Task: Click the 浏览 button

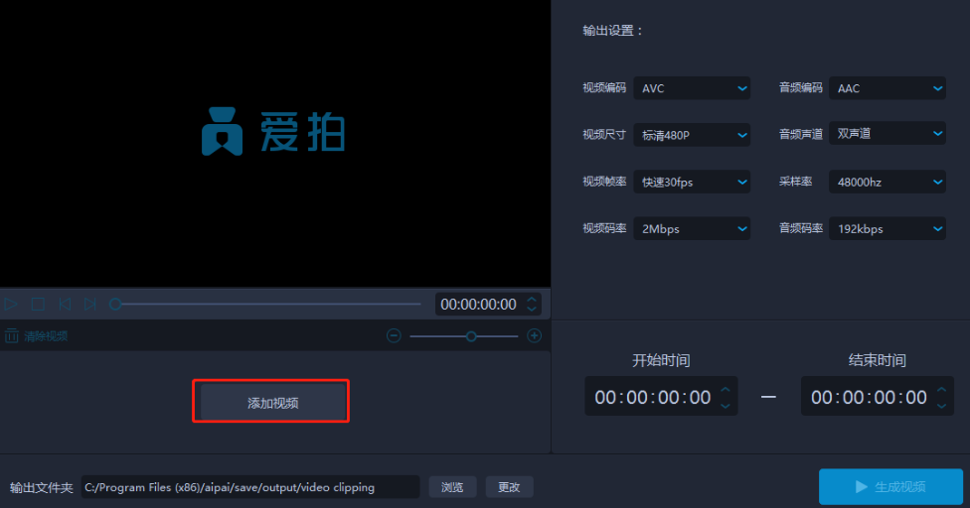Action: pos(452,487)
